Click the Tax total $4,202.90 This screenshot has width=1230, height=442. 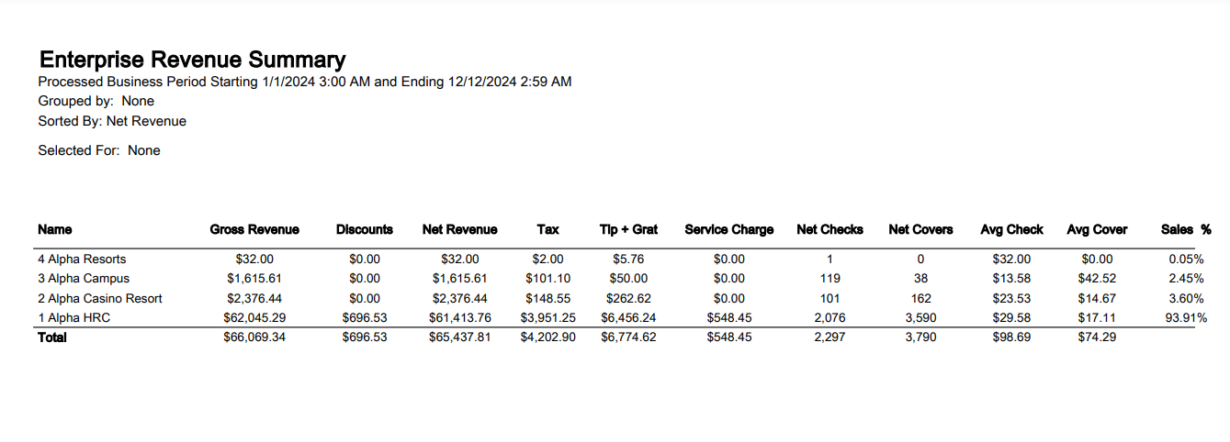click(x=548, y=337)
